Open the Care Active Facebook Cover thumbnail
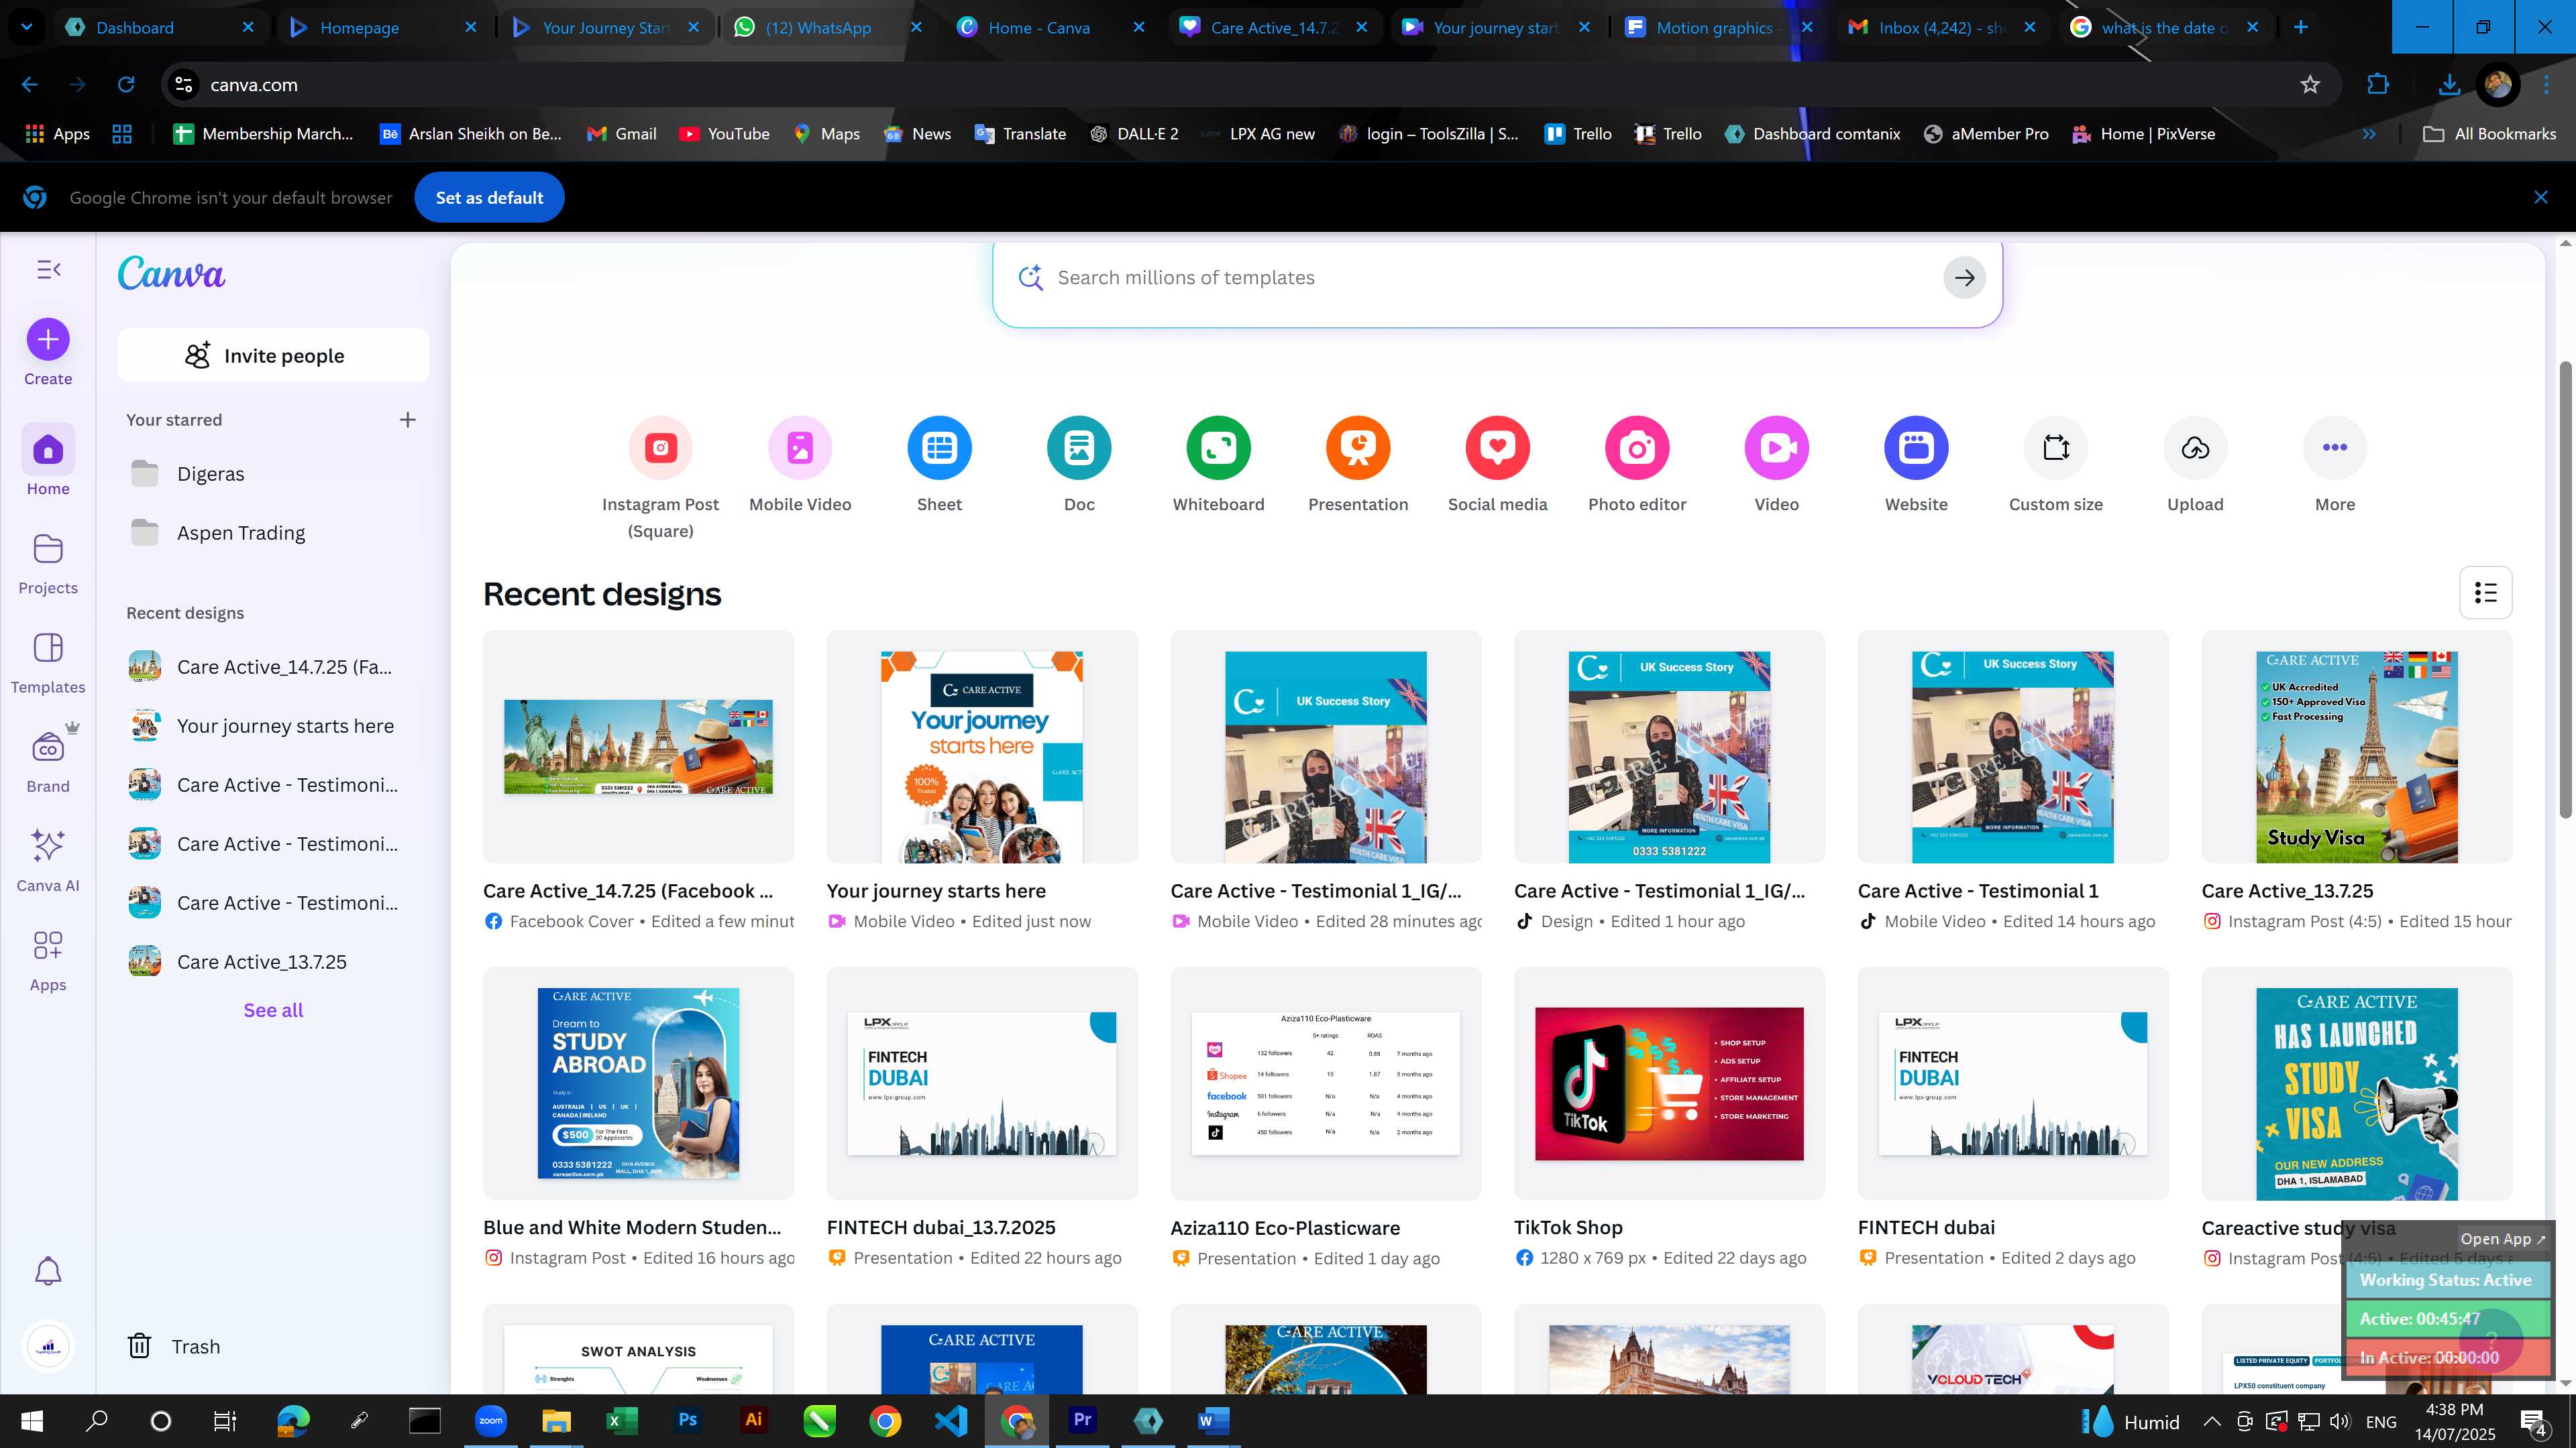 pos(638,747)
